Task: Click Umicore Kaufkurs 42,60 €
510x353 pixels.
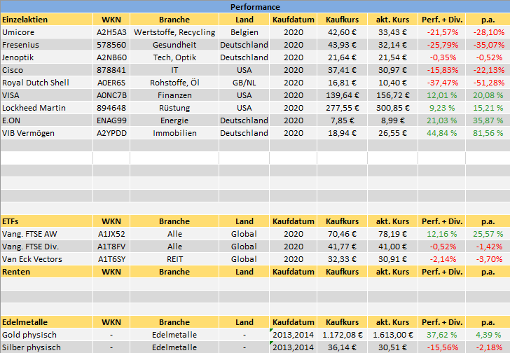Action: point(342,32)
